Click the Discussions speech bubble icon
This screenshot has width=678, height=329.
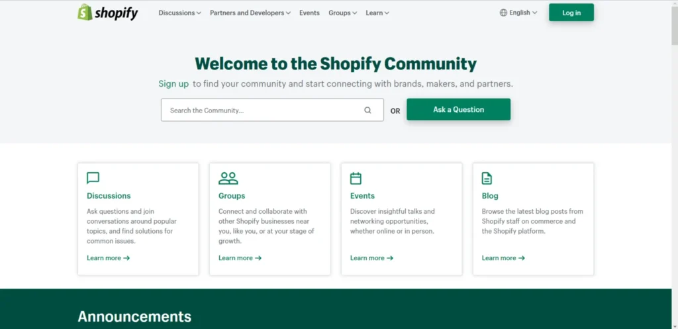point(93,178)
